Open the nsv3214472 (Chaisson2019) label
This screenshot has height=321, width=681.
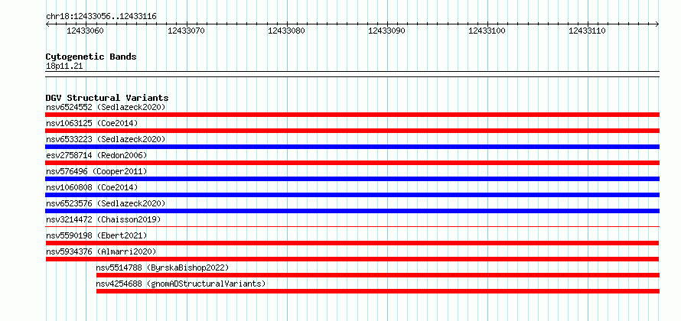coord(103,219)
